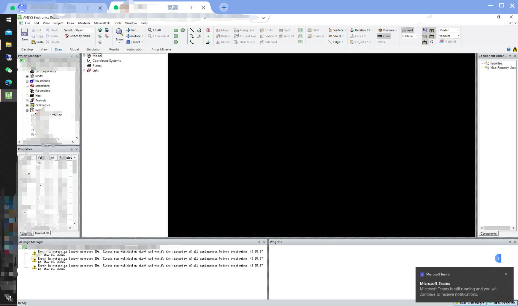The height and width of the screenshot is (306, 518).
Task: Click the Save icon in ribbon
Action: point(24,32)
